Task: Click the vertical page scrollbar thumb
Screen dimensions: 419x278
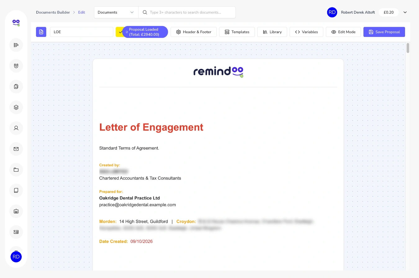Action: point(408,48)
